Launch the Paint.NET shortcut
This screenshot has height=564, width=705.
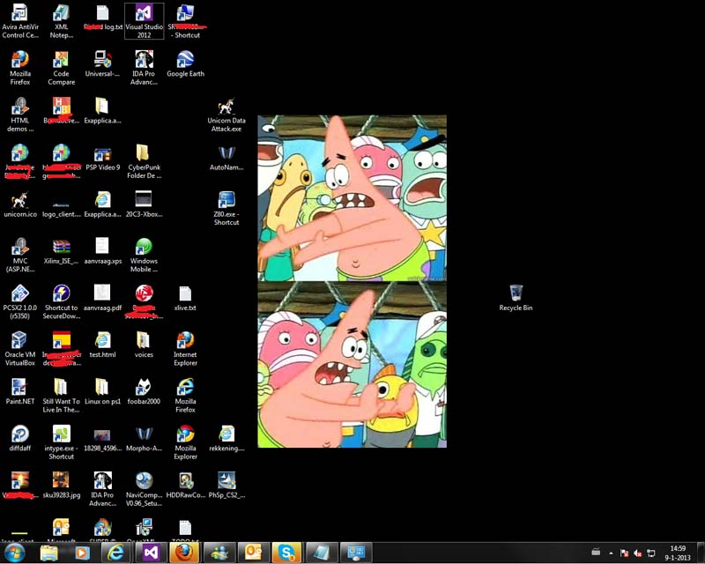pyautogui.click(x=20, y=391)
